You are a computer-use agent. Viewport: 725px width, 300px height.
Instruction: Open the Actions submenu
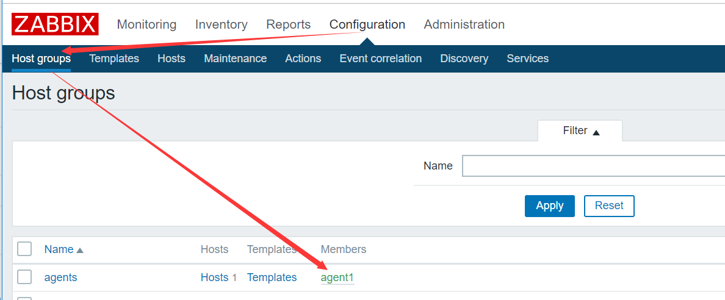click(x=303, y=59)
